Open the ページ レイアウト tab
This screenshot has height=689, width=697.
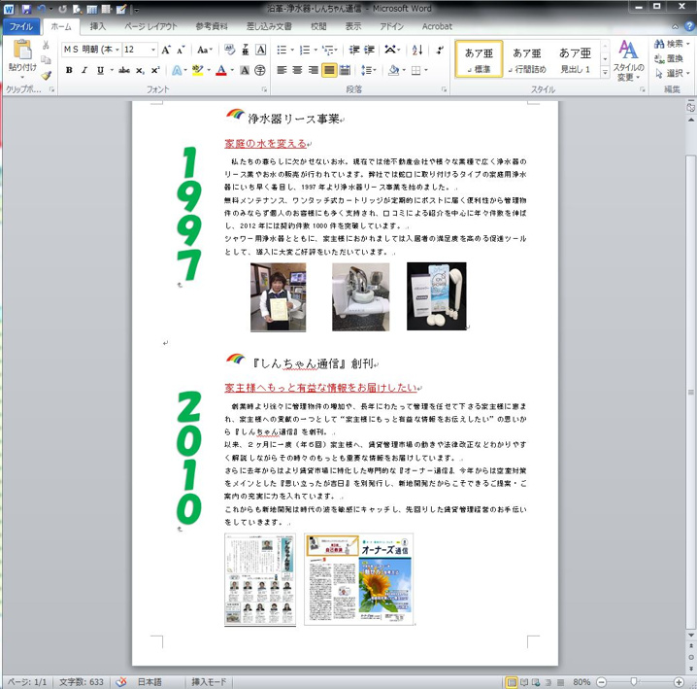coord(149,26)
